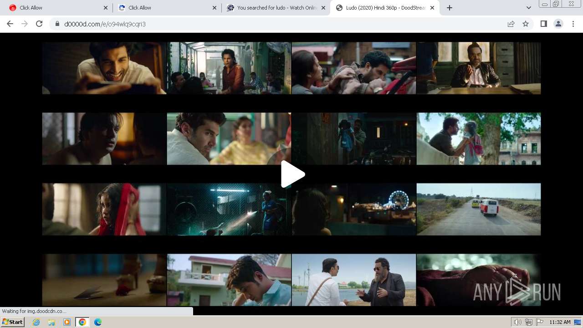Image resolution: width=583 pixels, height=328 pixels.
Task: Switch to 'You searched for ludo' tab
Action: [276, 8]
